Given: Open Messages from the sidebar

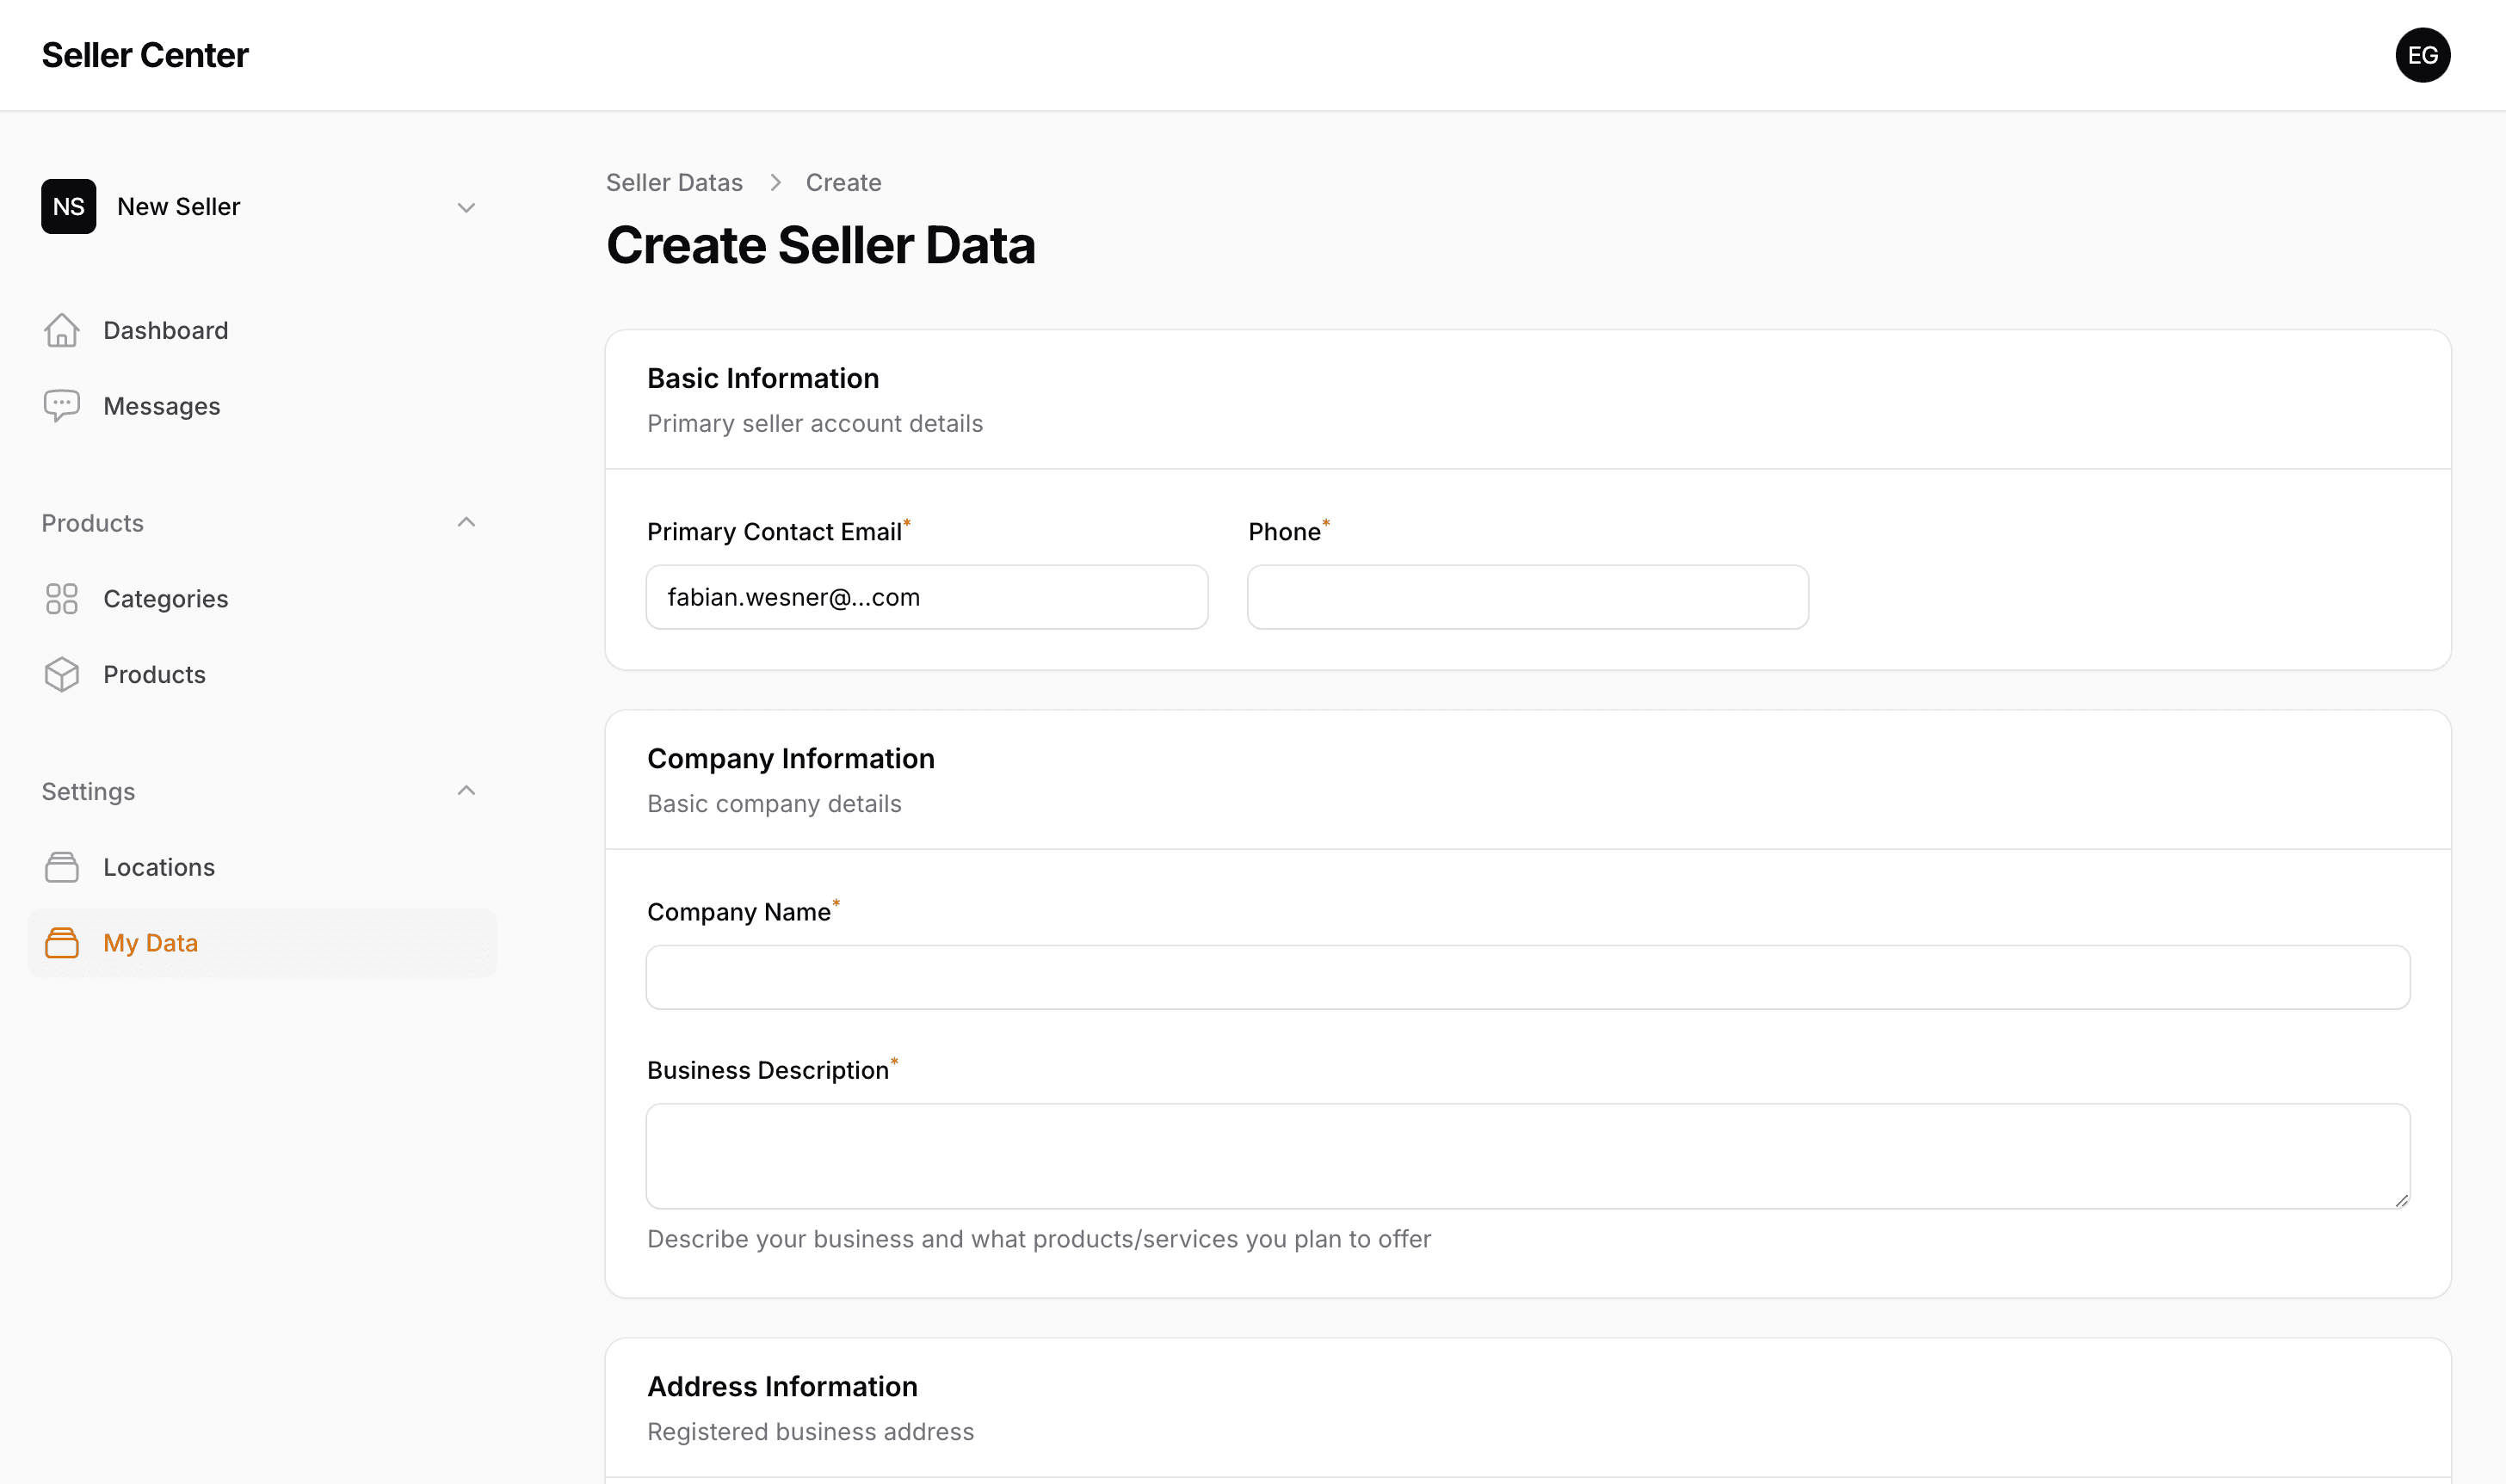Looking at the screenshot, I should pos(262,406).
